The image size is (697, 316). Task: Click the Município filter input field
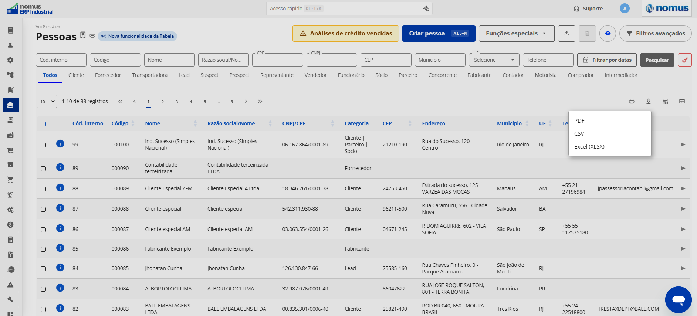pos(440,60)
